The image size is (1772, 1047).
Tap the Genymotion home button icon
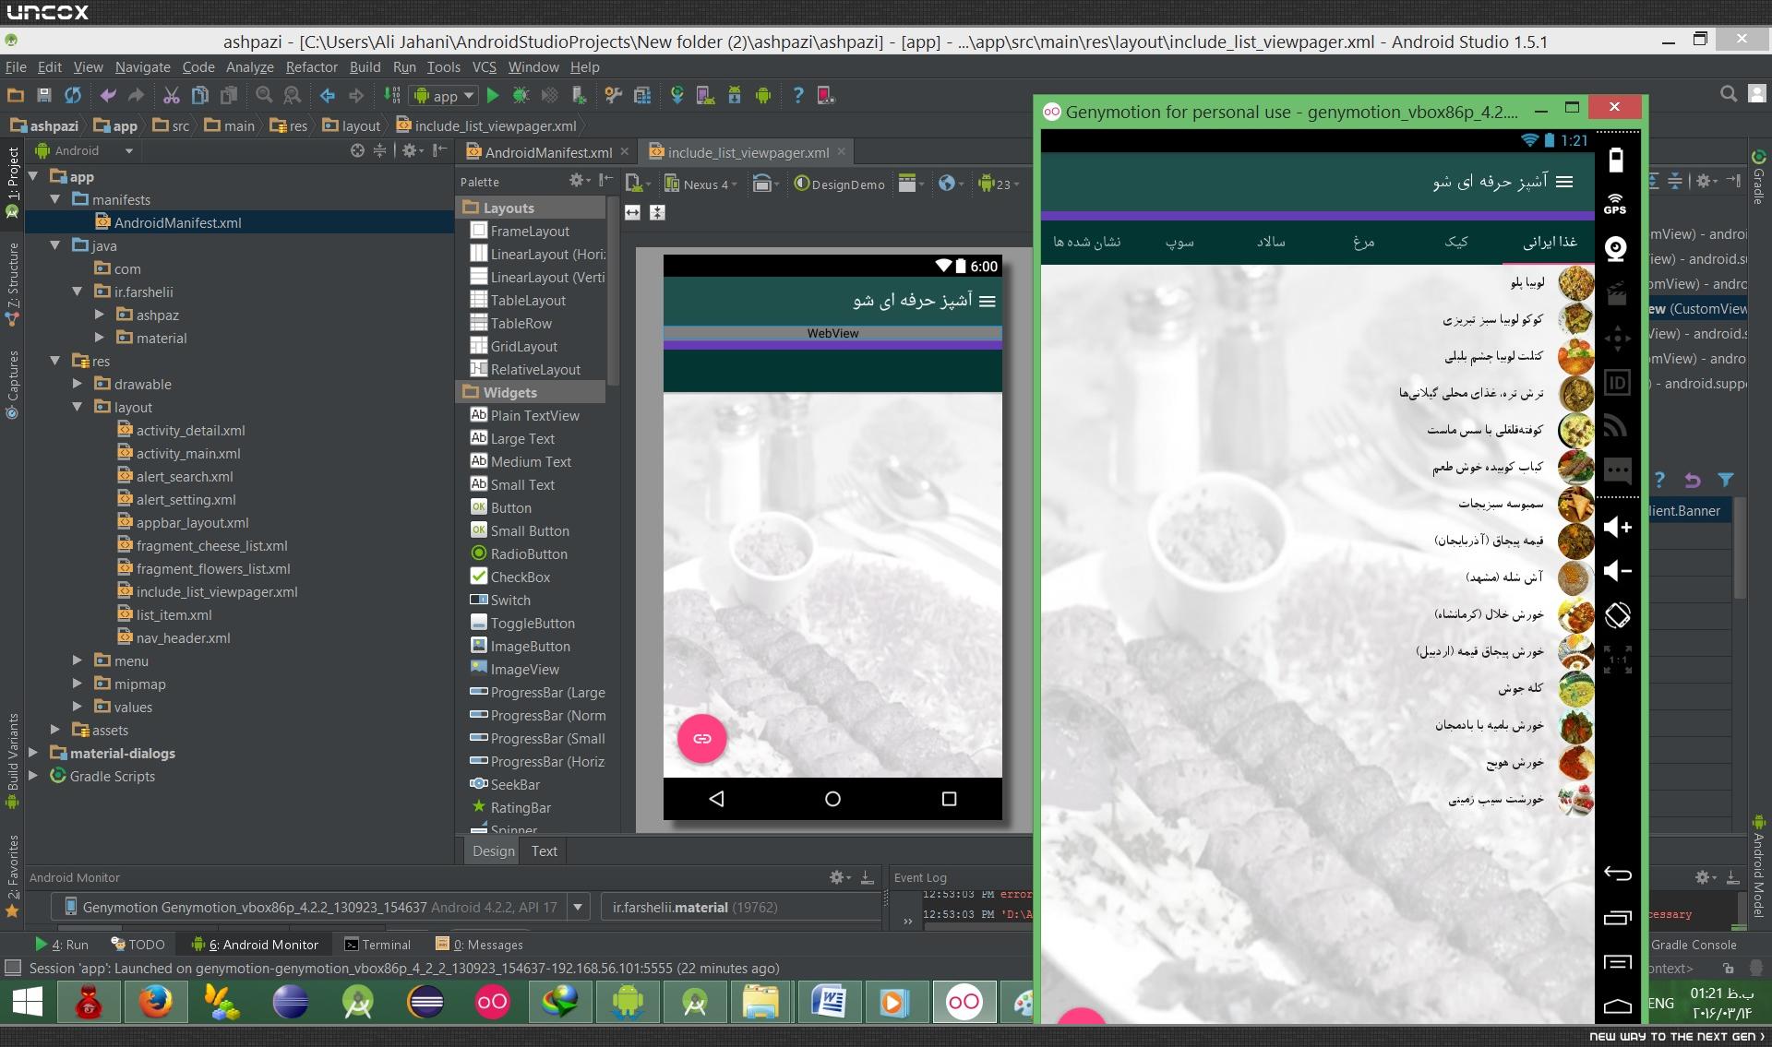[1617, 1005]
